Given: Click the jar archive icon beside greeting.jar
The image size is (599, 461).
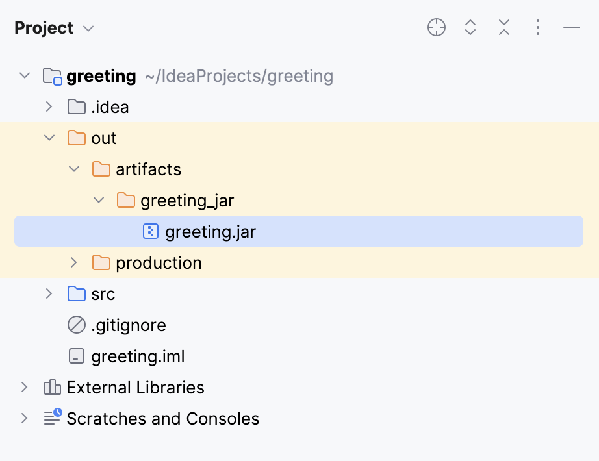Looking at the screenshot, I should pyautogui.click(x=149, y=231).
